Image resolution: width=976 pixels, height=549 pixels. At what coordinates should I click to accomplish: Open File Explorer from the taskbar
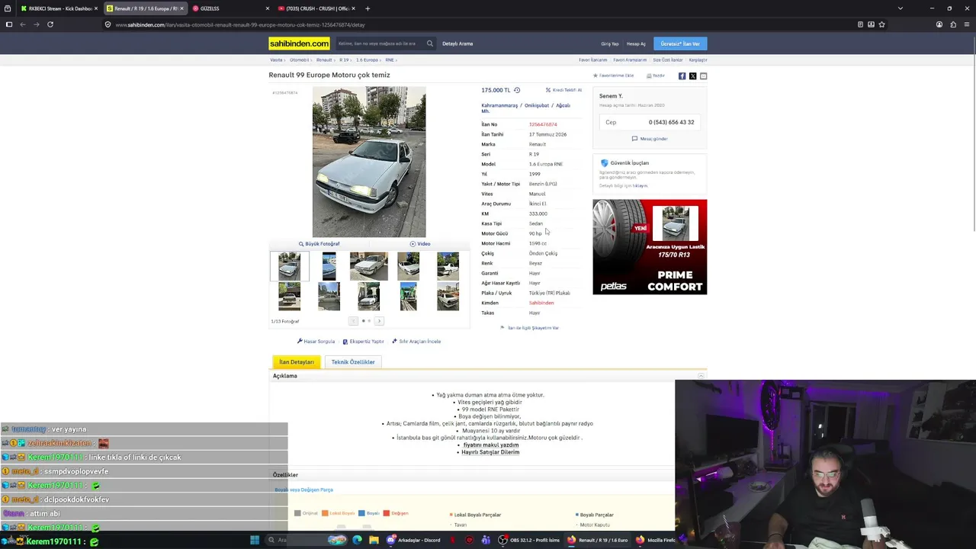coord(374,540)
